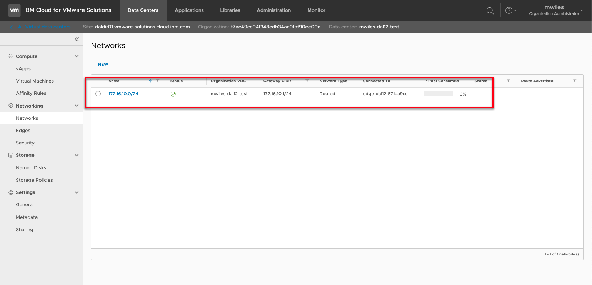
Task: Open the mwiles user account dropdown
Action: 556,10
